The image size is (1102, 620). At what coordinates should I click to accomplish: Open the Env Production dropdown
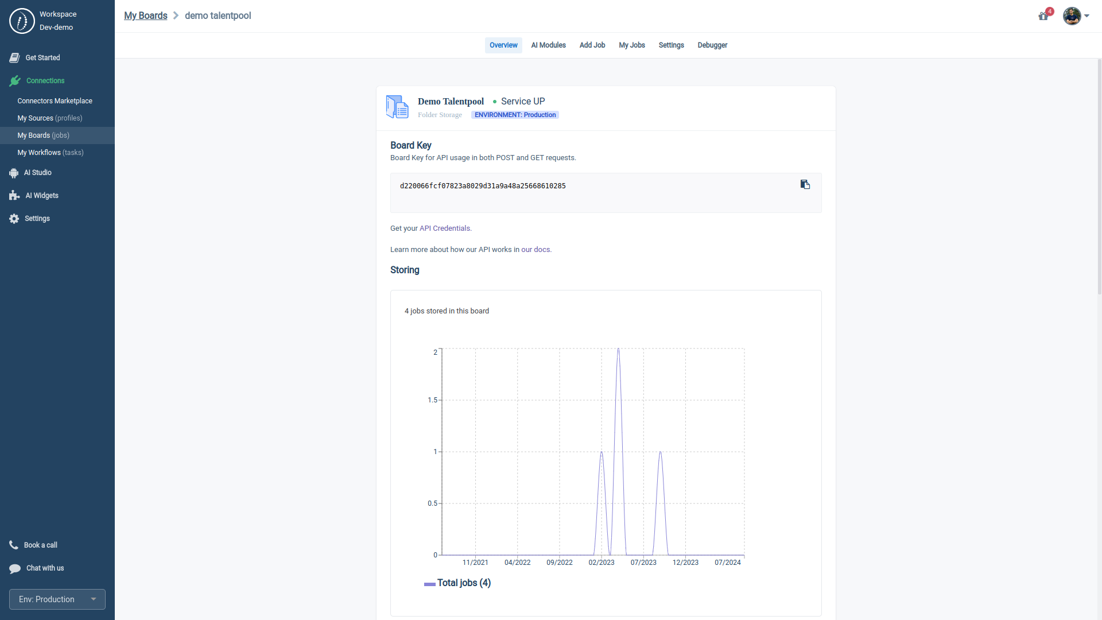(x=57, y=599)
